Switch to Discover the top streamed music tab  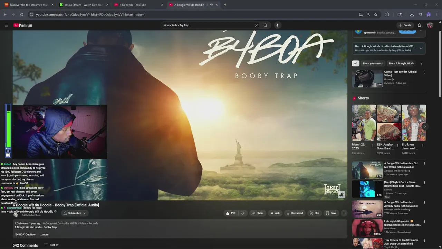coord(29,5)
